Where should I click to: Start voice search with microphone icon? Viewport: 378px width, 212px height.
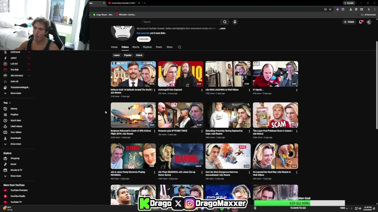pos(235,22)
